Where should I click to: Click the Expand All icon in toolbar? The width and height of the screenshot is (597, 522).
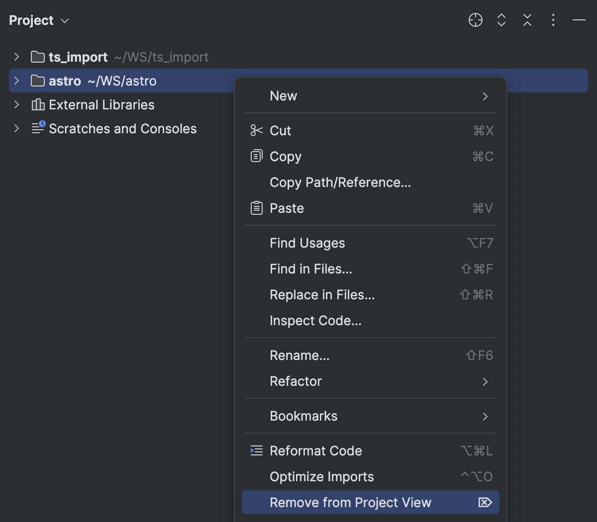pyautogui.click(x=501, y=20)
